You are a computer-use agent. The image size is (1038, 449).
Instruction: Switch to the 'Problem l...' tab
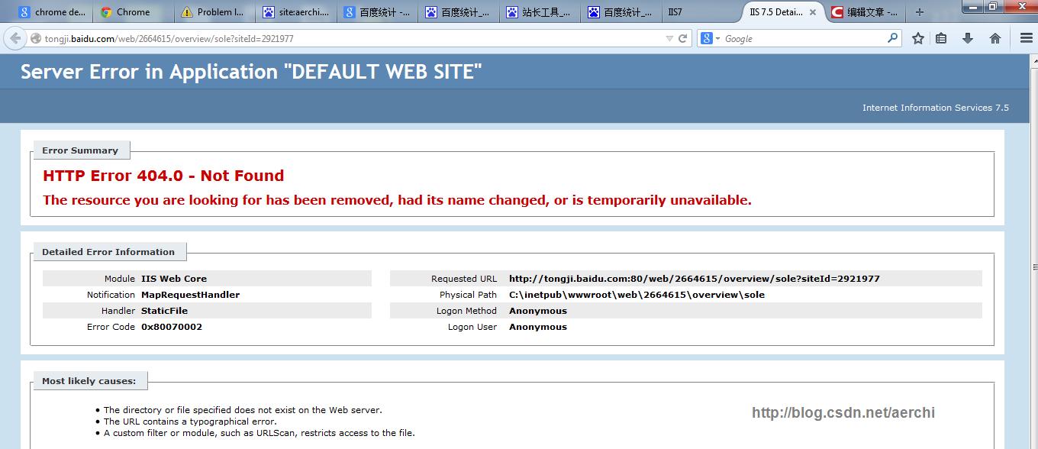(214, 12)
